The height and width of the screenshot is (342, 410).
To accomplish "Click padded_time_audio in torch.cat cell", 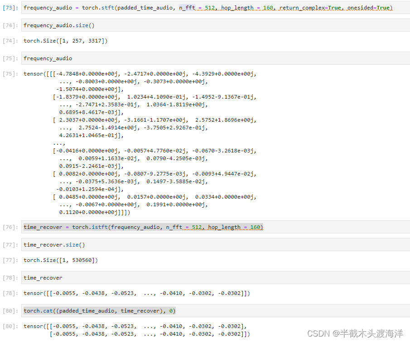I will (x=87, y=311).
